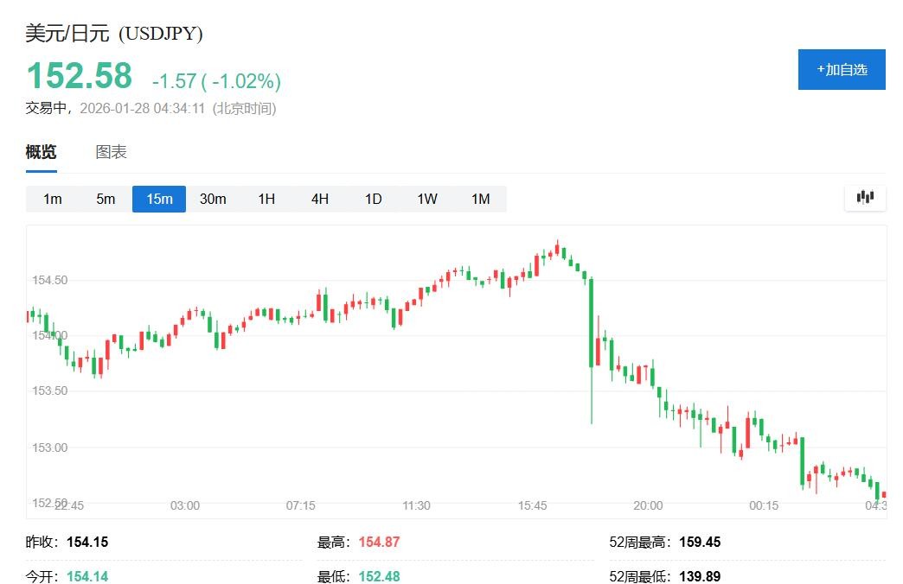Choose the 30m interval
903x584 pixels.
pos(213,199)
